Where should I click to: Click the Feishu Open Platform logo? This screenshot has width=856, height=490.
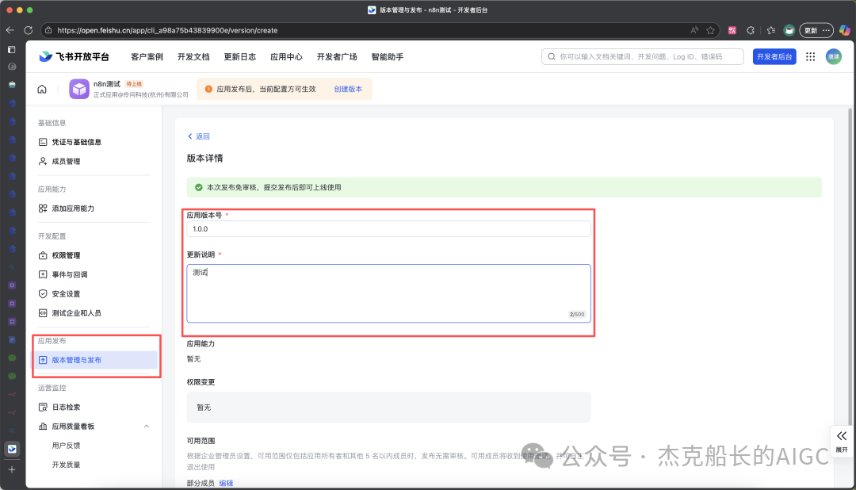point(74,57)
